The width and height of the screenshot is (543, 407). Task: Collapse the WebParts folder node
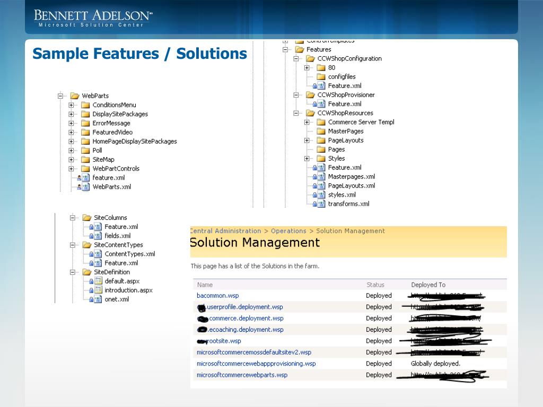[60, 96]
